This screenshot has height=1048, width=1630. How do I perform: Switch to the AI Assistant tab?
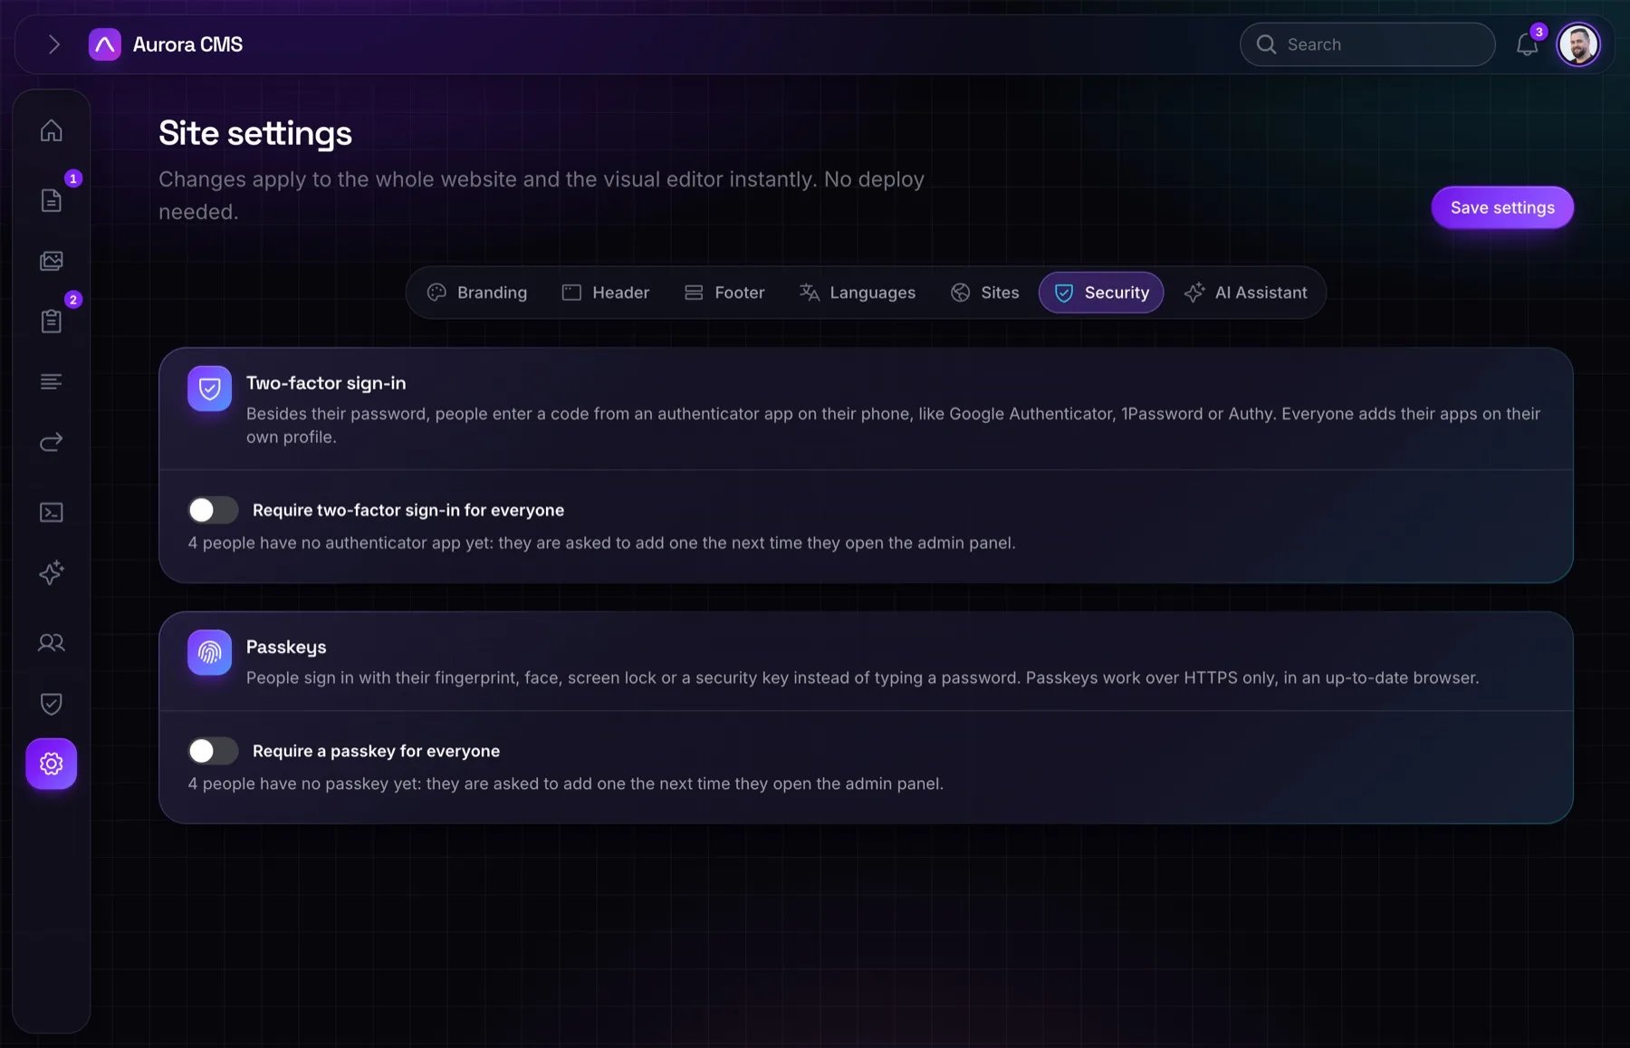coord(1246,293)
